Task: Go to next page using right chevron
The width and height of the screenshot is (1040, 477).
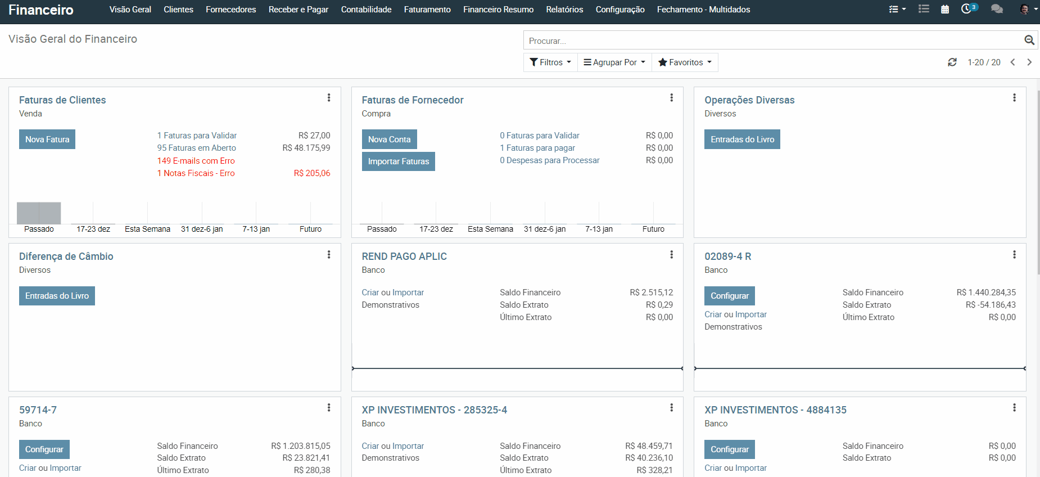Action: (x=1029, y=62)
